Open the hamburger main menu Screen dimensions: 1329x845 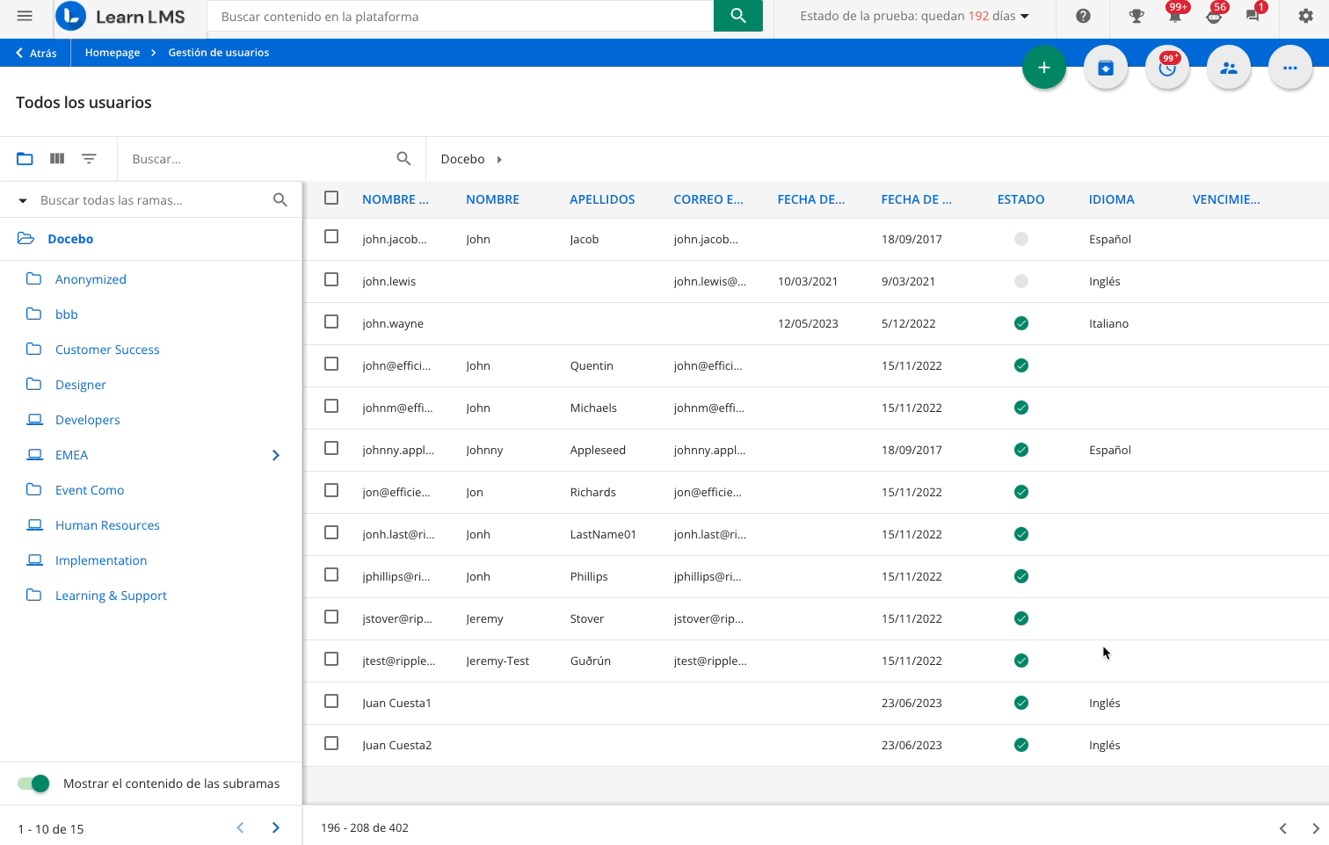[x=25, y=16]
